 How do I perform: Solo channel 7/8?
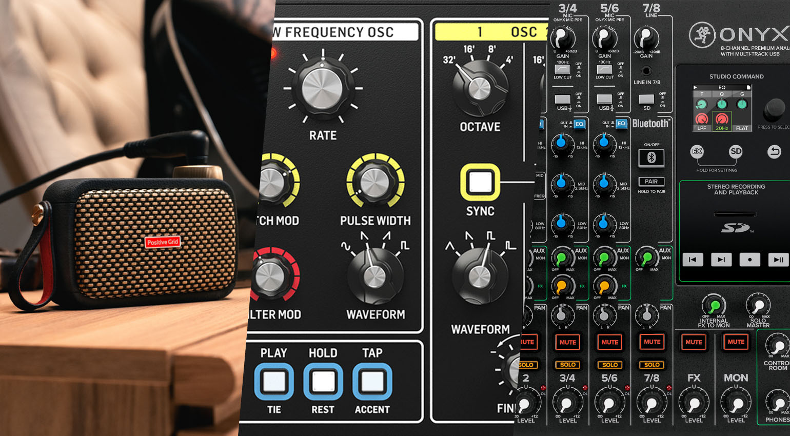pyautogui.click(x=652, y=365)
